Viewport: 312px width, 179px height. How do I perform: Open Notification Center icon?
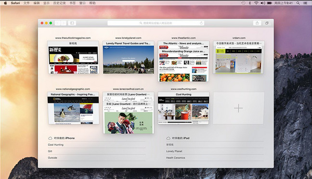pyautogui.click(x=305, y=3)
